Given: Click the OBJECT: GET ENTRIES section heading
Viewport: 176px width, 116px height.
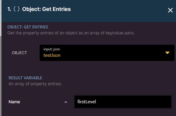Looking at the screenshot, I should coord(28,27).
